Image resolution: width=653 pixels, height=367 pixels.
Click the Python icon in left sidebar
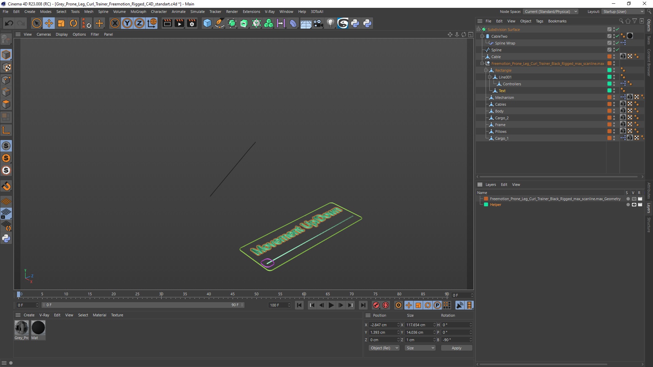[x=6, y=239]
